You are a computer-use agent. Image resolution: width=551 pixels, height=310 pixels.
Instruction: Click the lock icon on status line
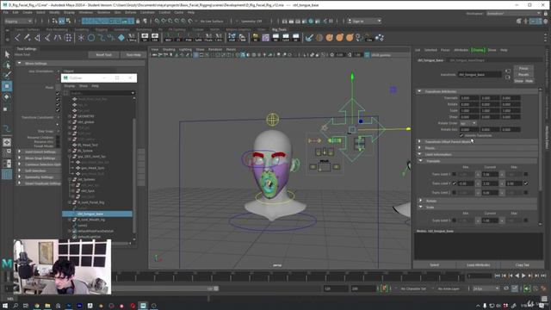(x=138, y=21)
